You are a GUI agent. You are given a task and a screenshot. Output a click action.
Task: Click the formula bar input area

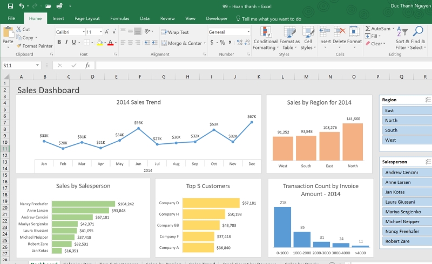point(264,65)
